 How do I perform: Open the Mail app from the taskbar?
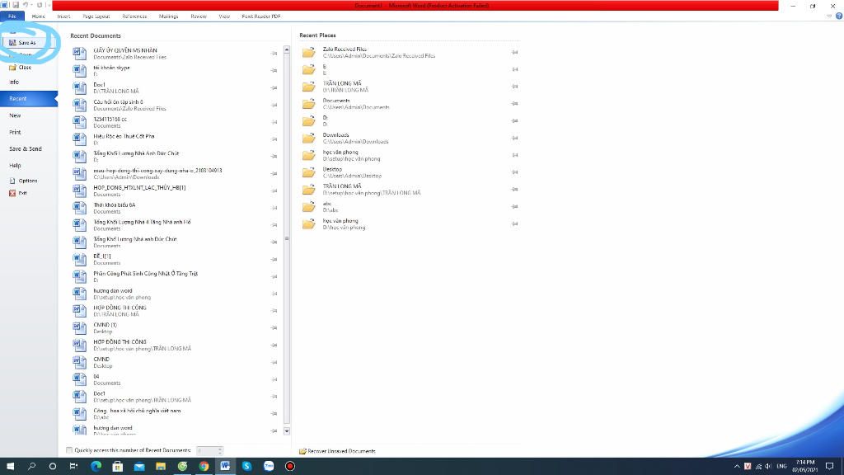pyautogui.click(x=138, y=467)
